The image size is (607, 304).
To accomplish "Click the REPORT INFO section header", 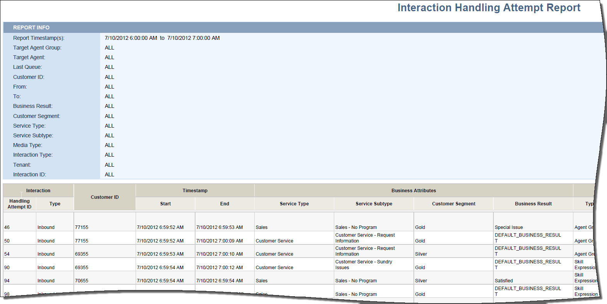I will click(31, 27).
